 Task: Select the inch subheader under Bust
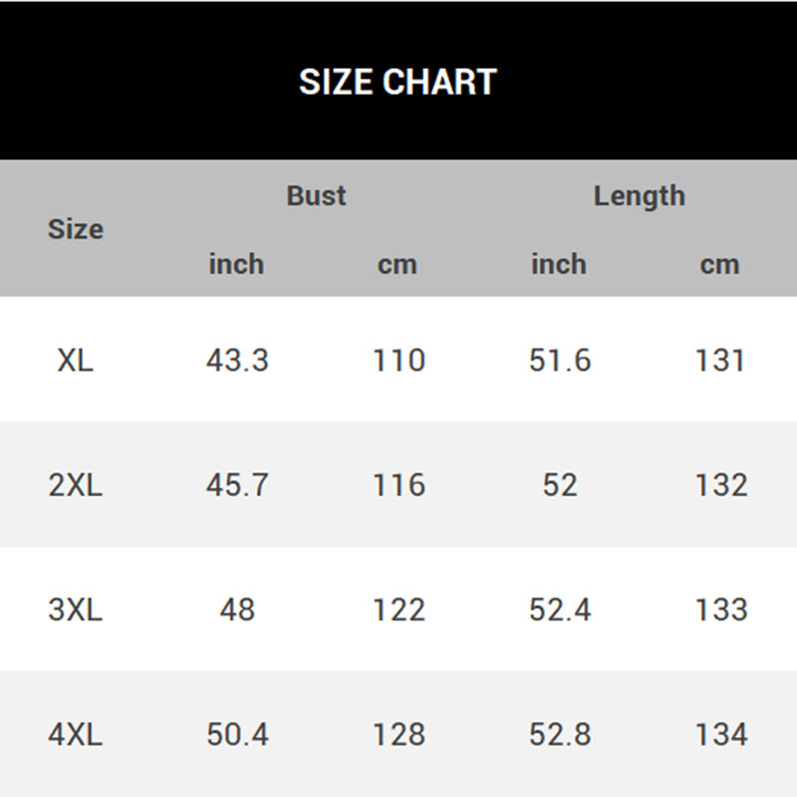[x=236, y=264]
